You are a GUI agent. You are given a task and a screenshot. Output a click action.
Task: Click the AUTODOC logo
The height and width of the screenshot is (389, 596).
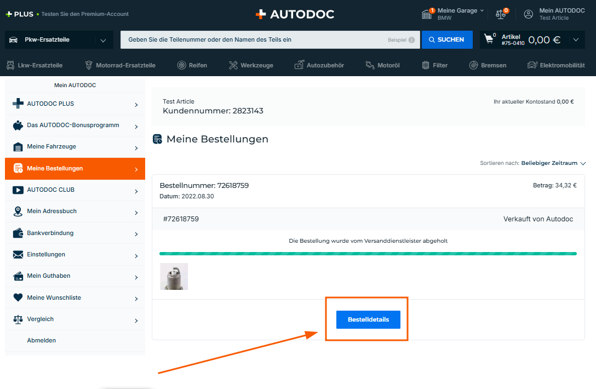[295, 14]
